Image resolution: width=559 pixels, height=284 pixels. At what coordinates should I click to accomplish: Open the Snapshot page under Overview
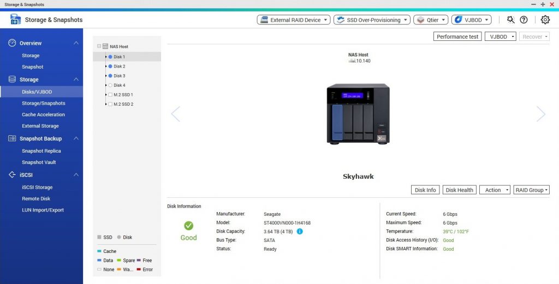click(x=32, y=67)
